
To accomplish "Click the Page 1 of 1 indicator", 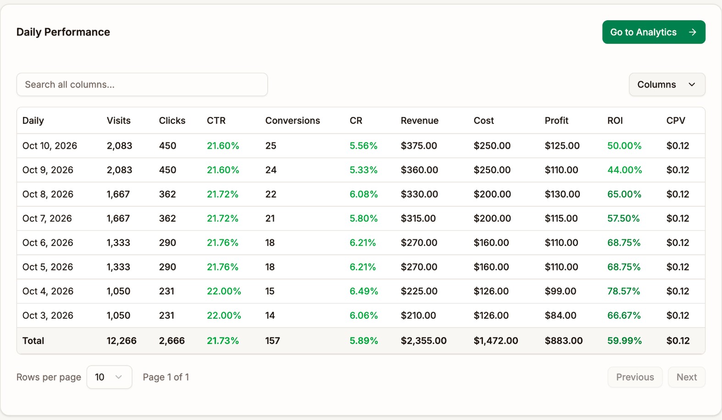I will click(x=166, y=377).
